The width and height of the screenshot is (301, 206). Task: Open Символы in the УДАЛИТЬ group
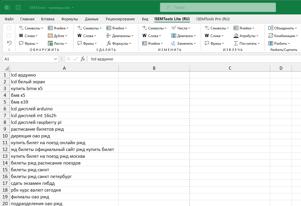(89, 28)
